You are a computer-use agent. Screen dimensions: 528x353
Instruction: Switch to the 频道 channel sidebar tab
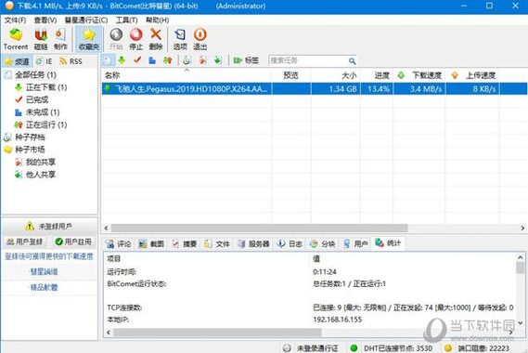[18, 61]
